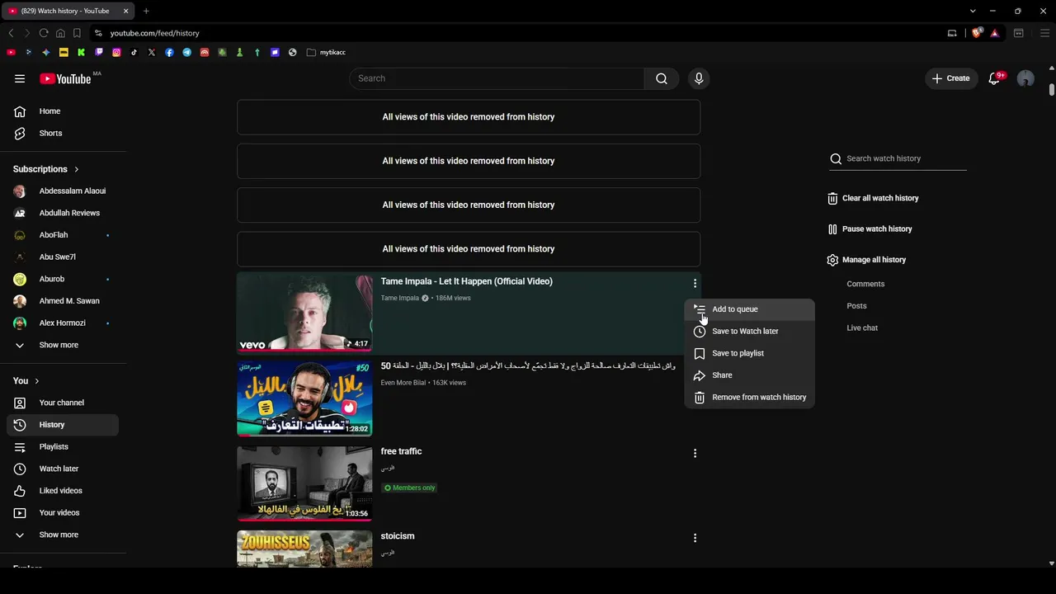This screenshot has height=594, width=1056.
Task: Open the TikTok bookmark
Action: tap(134, 52)
